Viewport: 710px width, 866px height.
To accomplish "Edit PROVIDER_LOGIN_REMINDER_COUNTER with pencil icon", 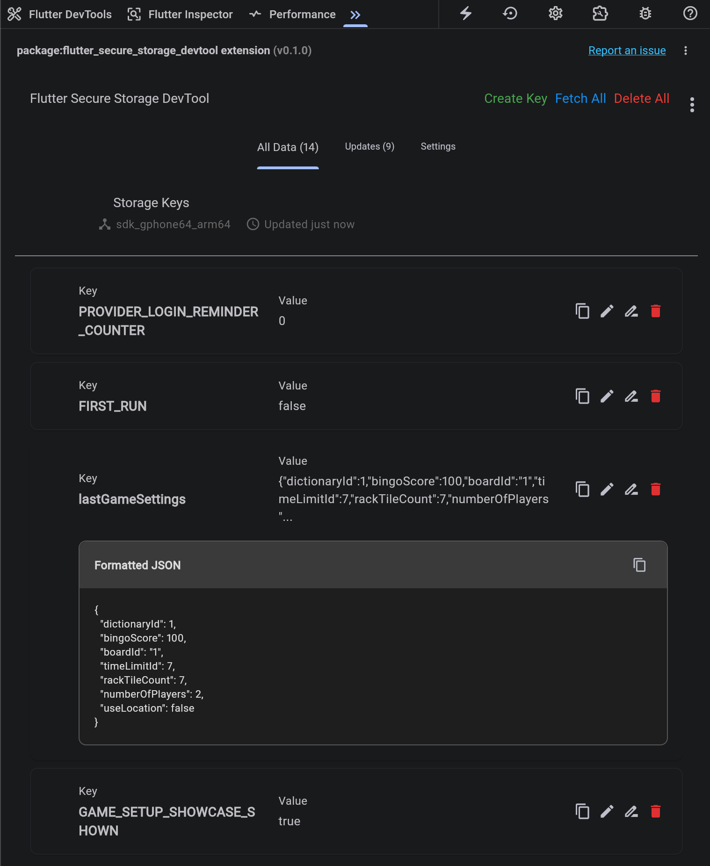I will (x=607, y=311).
